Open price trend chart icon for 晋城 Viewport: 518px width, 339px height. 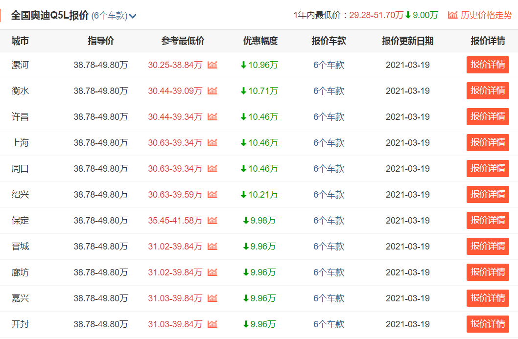point(212,246)
